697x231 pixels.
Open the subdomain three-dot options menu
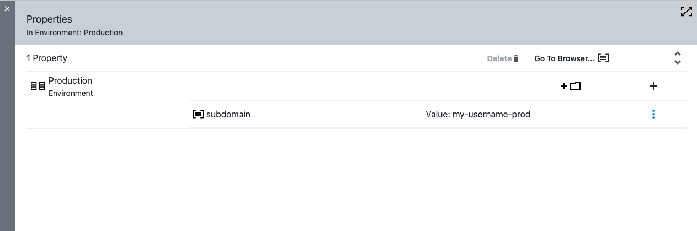pos(653,114)
